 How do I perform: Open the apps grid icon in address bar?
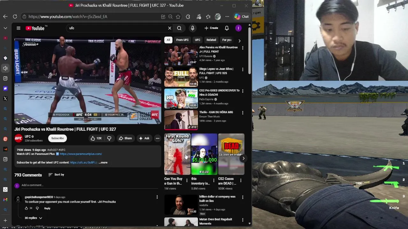point(163,17)
